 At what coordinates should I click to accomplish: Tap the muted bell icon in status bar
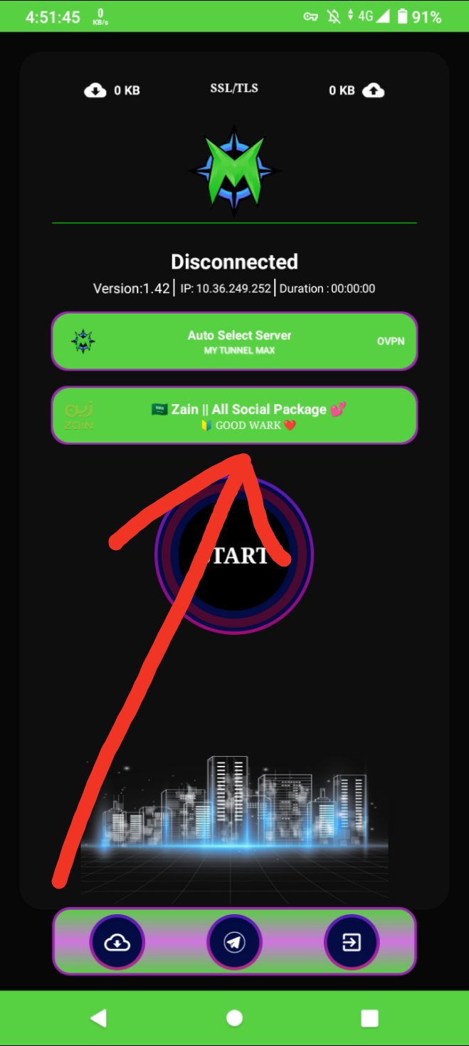pos(334,16)
